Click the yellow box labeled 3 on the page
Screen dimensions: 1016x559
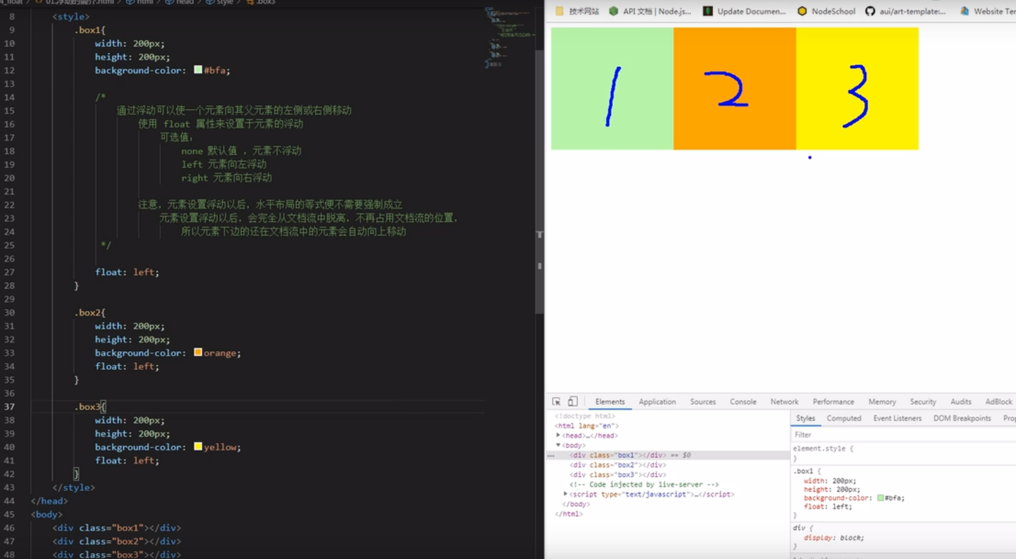(x=857, y=89)
